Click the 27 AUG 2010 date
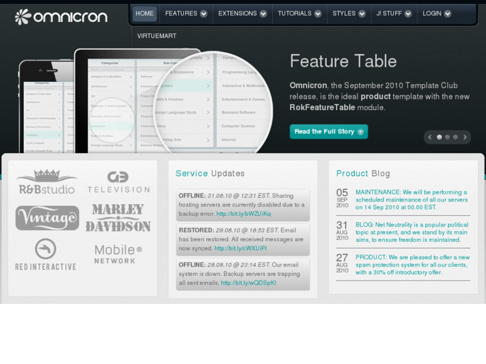Viewport: 486px width, 364px height. [342, 263]
